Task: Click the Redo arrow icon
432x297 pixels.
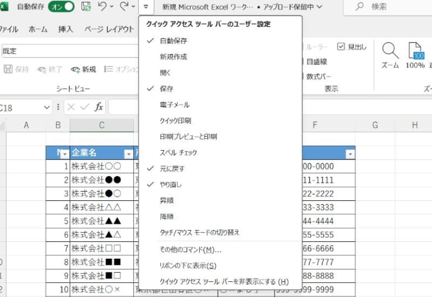Action: [124, 6]
